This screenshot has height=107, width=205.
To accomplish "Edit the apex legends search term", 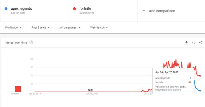I will click(x=21, y=8).
